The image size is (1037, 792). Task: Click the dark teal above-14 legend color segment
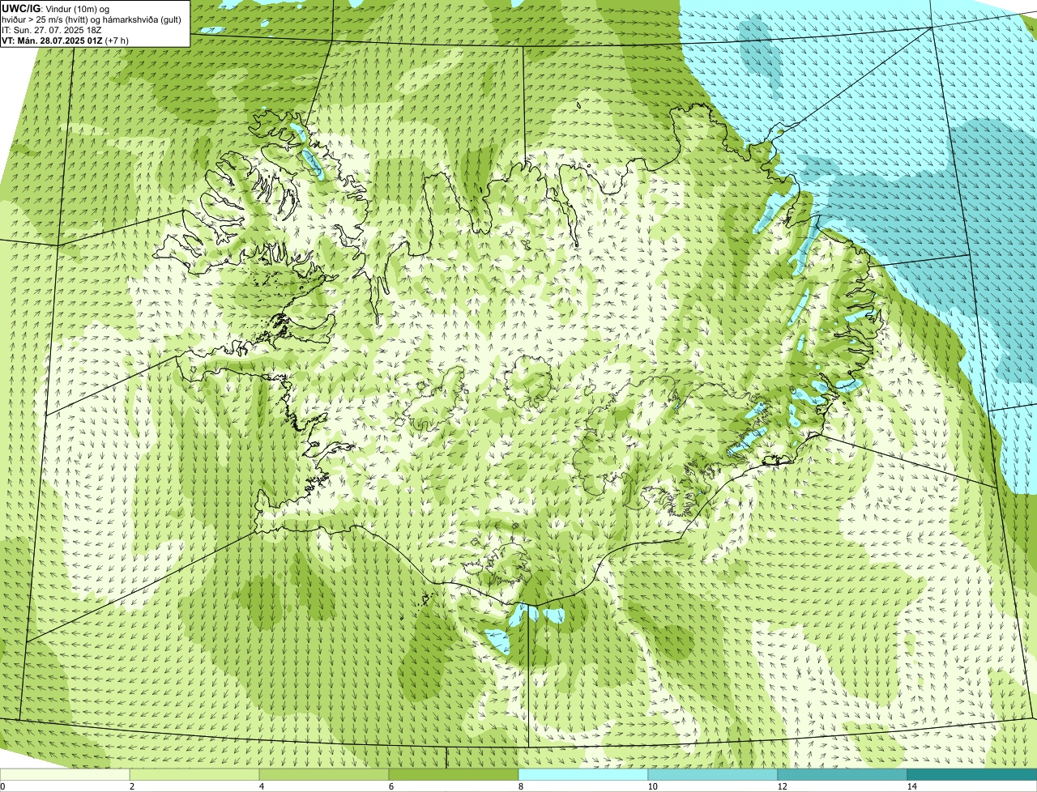click(971, 774)
